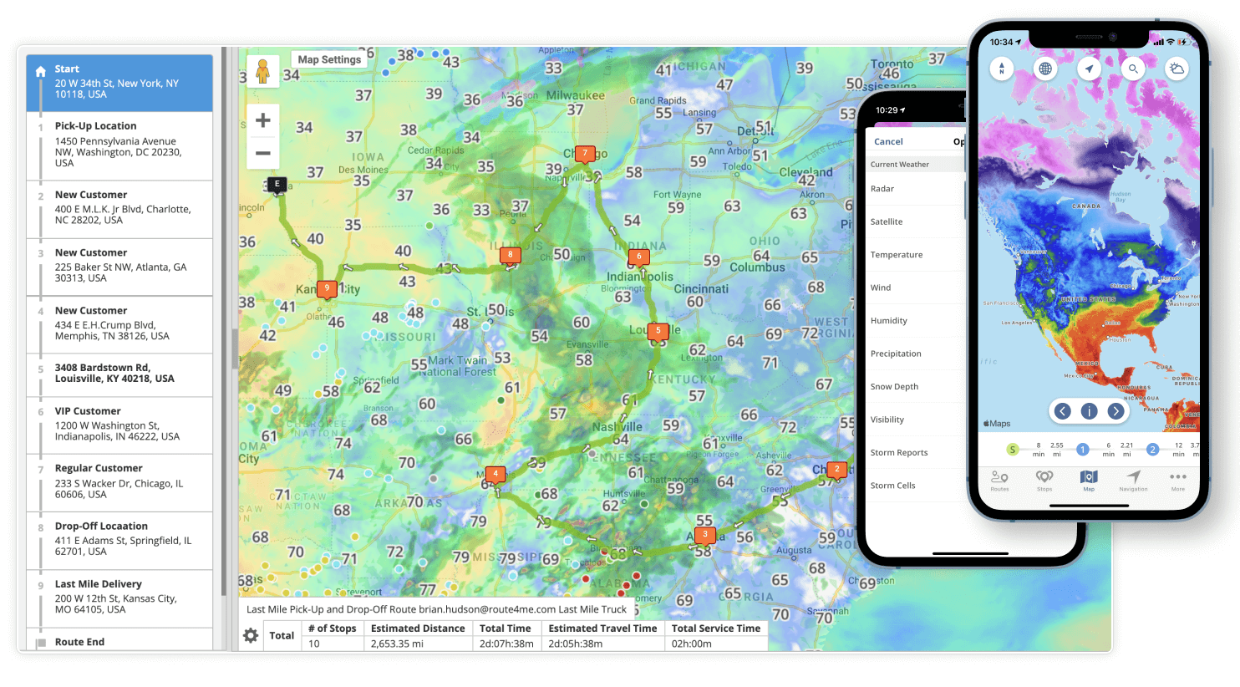Tap the Stops icon on the phone
This screenshot has height=687, width=1240.
point(1044,478)
